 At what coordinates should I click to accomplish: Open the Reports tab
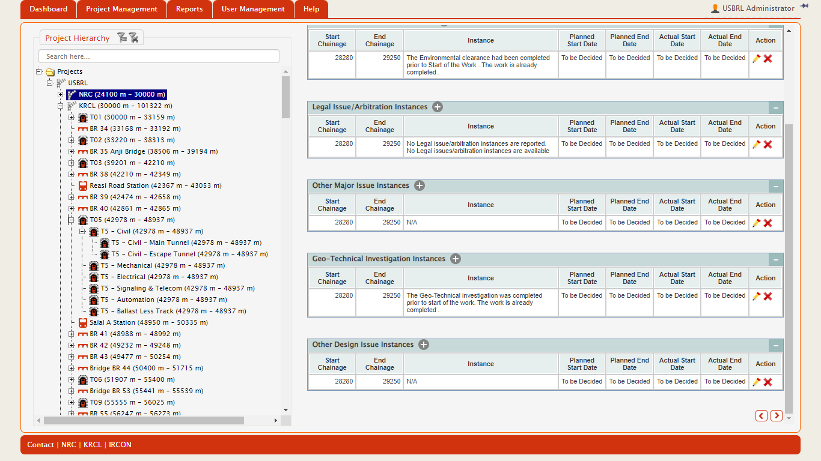point(189,9)
